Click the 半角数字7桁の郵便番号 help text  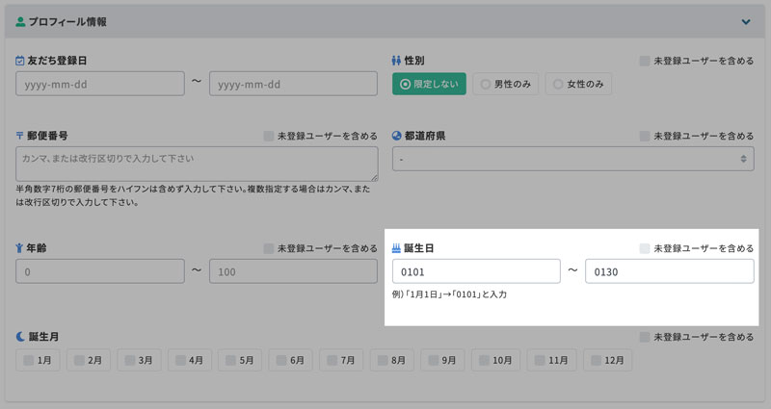coord(193,195)
